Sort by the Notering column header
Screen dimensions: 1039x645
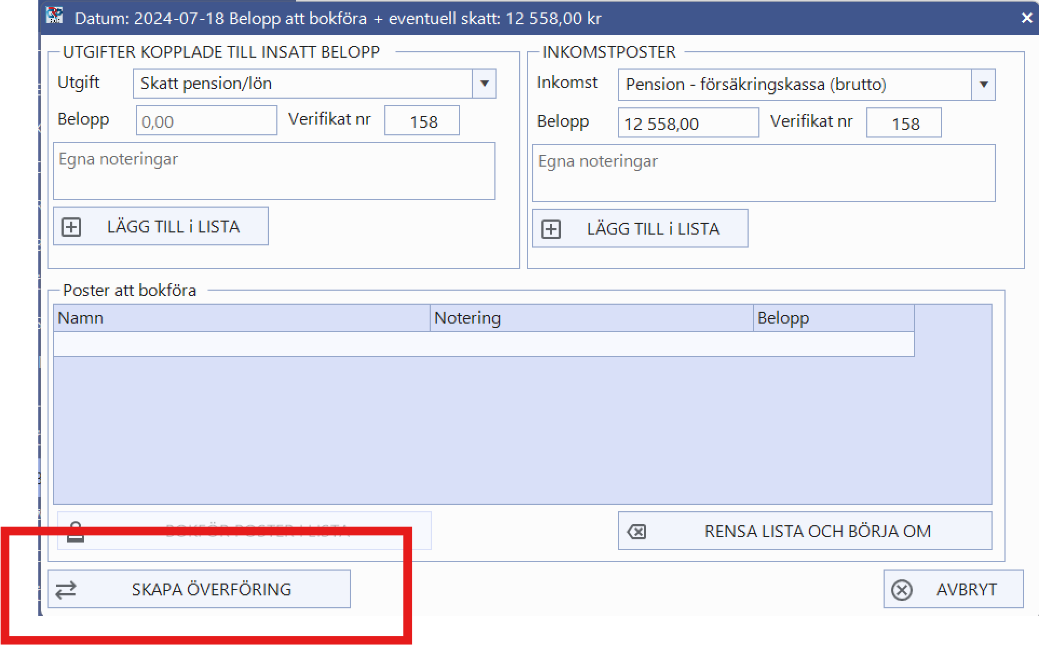(x=592, y=318)
